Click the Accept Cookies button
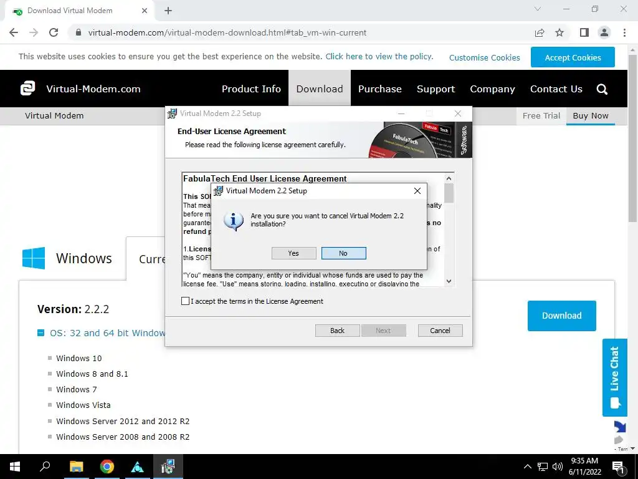 click(573, 57)
